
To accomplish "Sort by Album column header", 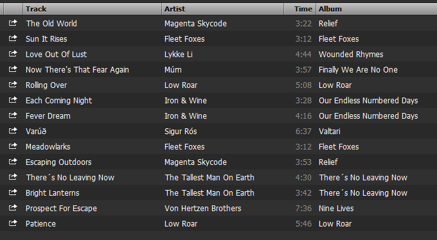I will click(376, 9).
